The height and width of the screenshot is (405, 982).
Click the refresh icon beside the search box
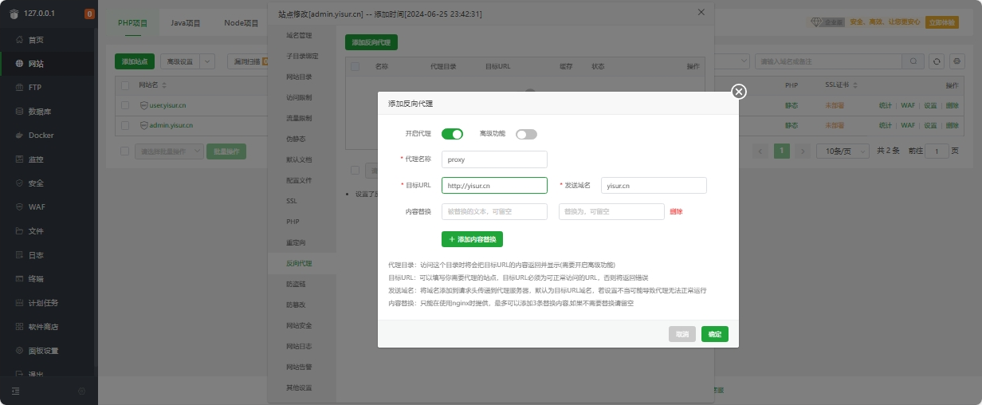937,61
